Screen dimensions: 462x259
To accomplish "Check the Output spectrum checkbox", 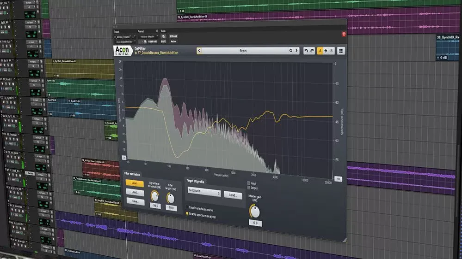I will pos(249,188).
